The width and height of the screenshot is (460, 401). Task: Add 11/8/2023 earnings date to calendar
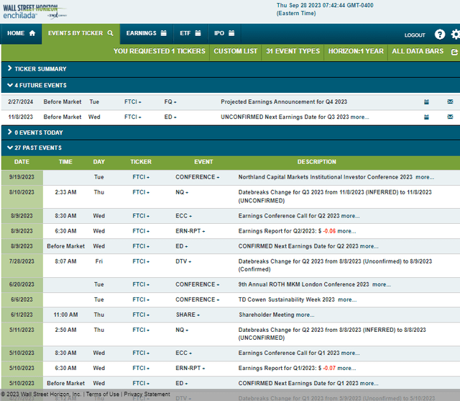pos(426,117)
